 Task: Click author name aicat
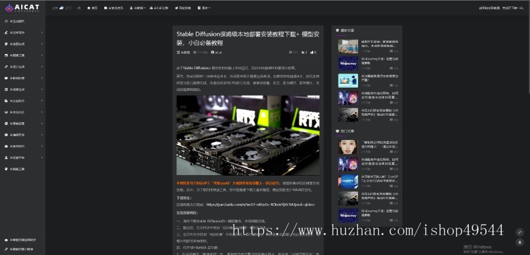(218, 52)
